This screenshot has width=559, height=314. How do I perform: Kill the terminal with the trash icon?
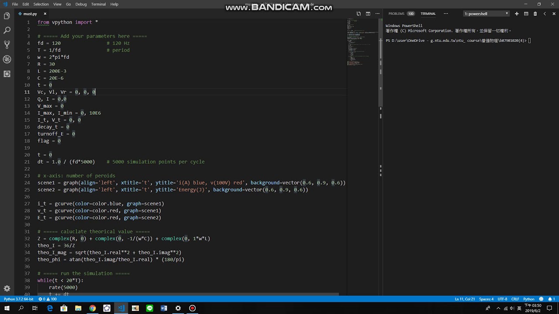coord(535,14)
